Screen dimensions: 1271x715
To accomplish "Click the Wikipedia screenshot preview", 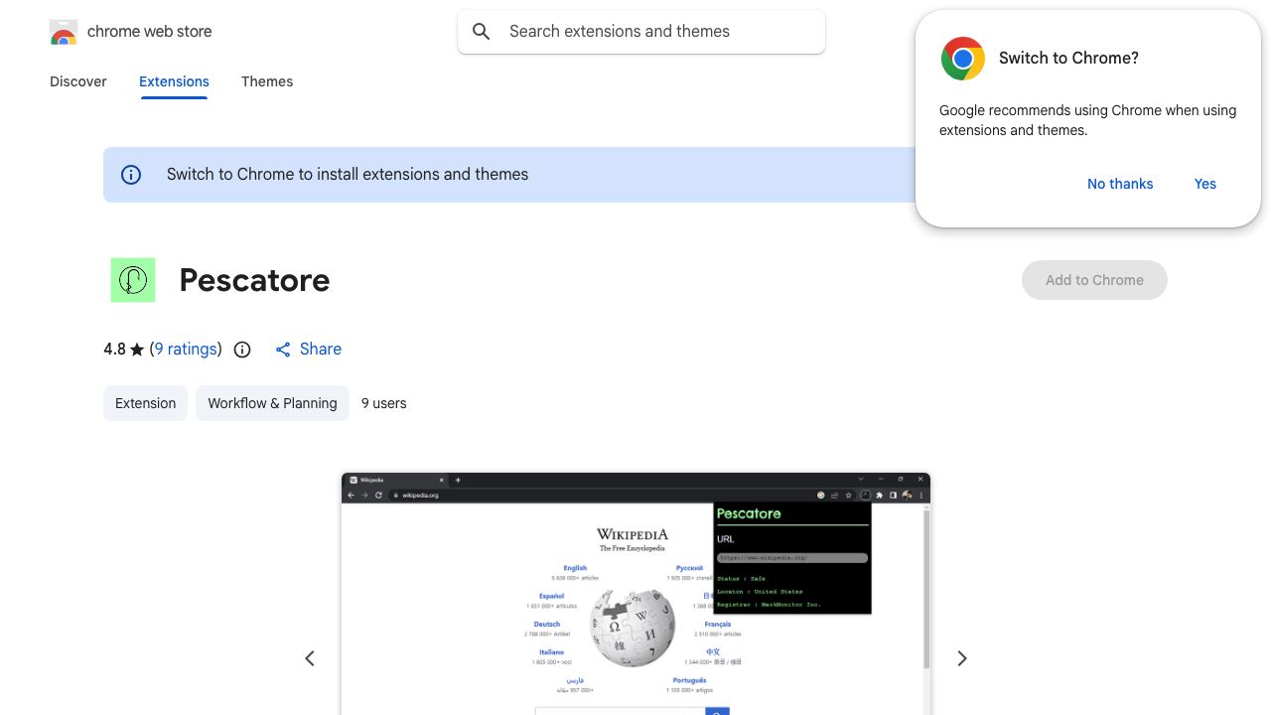I will click(635, 594).
